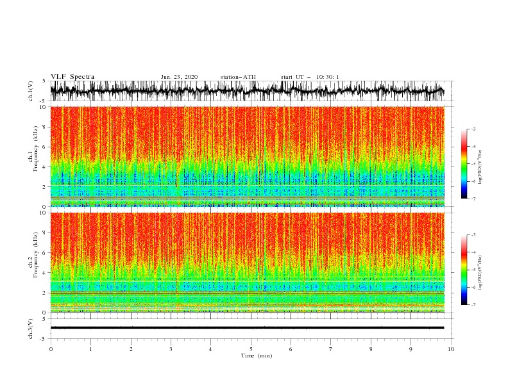Click the ch.3 flat black trace
The image size is (508, 392).
[247, 328]
